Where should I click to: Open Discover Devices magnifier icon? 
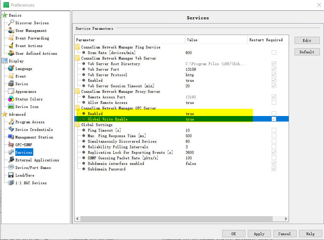11,22
